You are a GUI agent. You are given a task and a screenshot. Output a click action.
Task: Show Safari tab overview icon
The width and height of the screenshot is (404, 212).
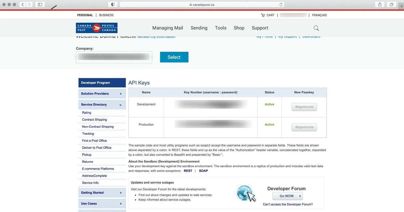[391, 4]
